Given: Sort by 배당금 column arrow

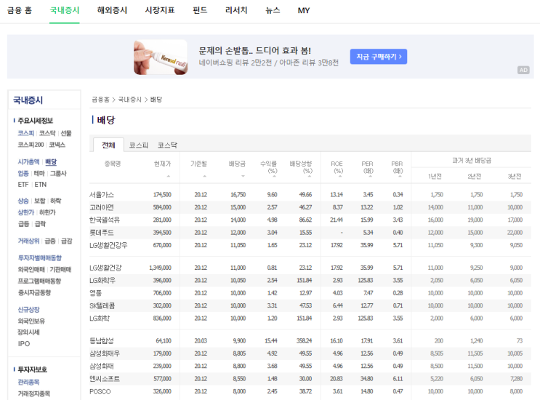Looking at the screenshot, I should [x=243, y=176].
